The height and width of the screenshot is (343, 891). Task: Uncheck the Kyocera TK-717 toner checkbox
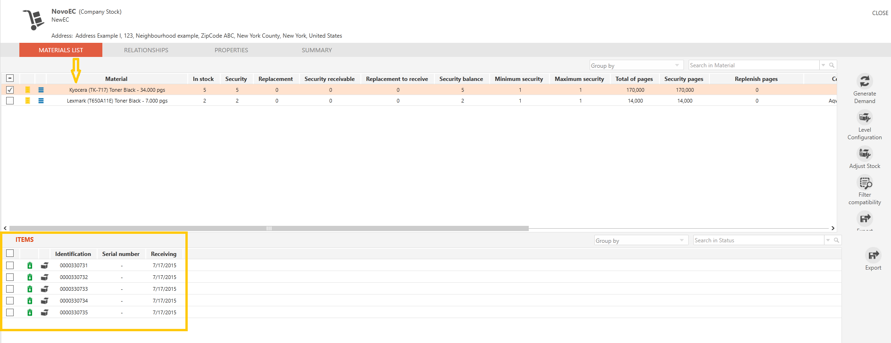tap(10, 90)
